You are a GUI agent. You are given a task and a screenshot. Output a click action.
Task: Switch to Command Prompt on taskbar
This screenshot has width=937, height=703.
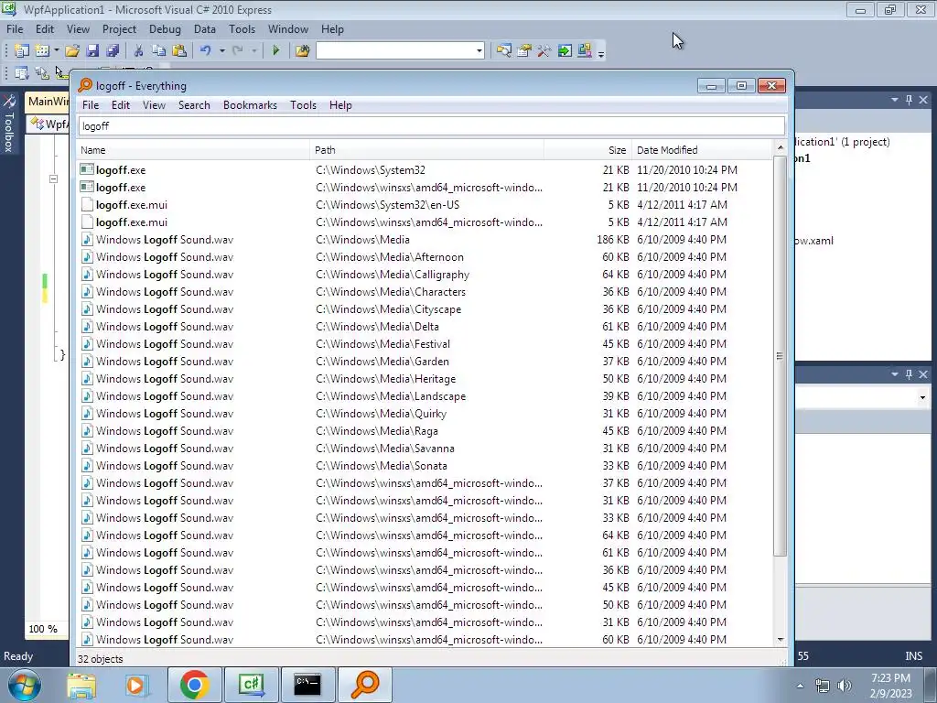307,685
